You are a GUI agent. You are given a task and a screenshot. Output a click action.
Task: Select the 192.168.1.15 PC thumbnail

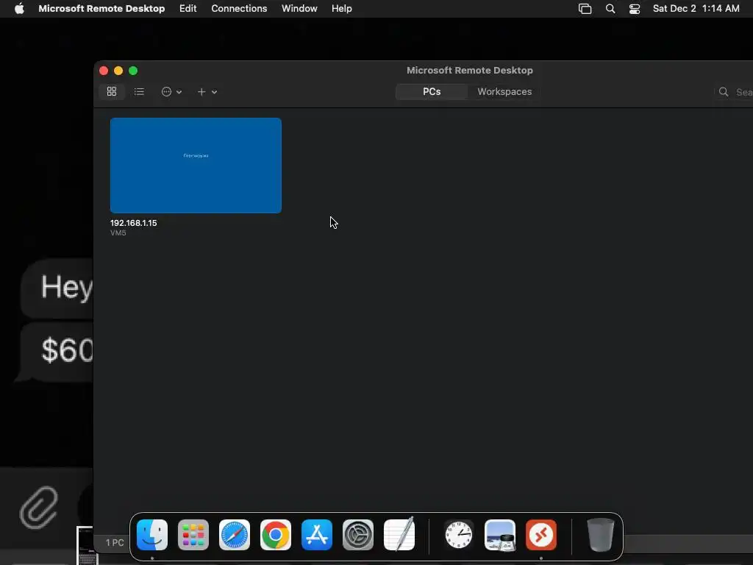pyautogui.click(x=196, y=166)
